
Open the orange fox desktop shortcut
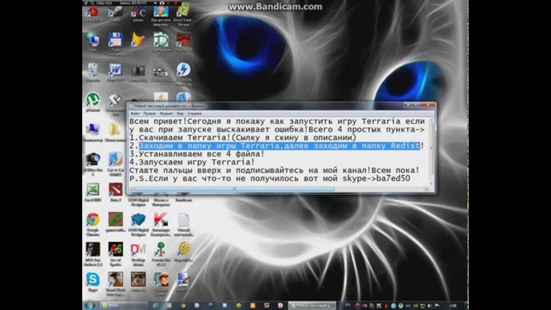138,40
